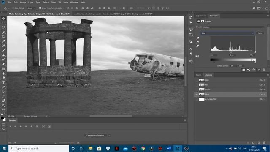Screen dimensions: 270x152
Task: Select the Crop tool
Action: tap(3, 37)
